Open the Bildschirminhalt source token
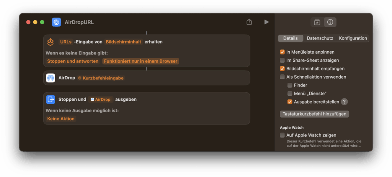This screenshot has height=177, width=392. pyautogui.click(x=124, y=42)
